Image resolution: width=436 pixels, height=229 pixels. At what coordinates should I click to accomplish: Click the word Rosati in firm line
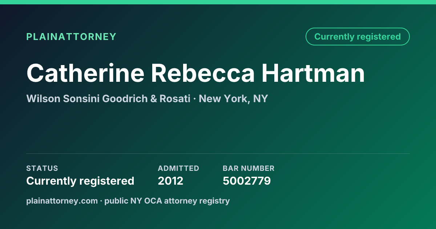[175, 99]
